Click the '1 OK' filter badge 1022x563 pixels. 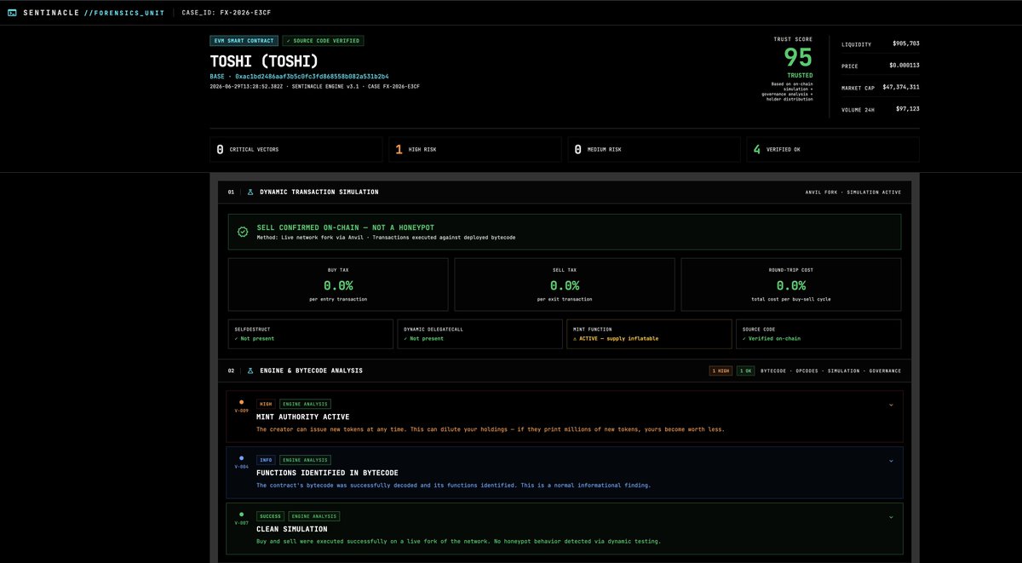[x=745, y=371]
